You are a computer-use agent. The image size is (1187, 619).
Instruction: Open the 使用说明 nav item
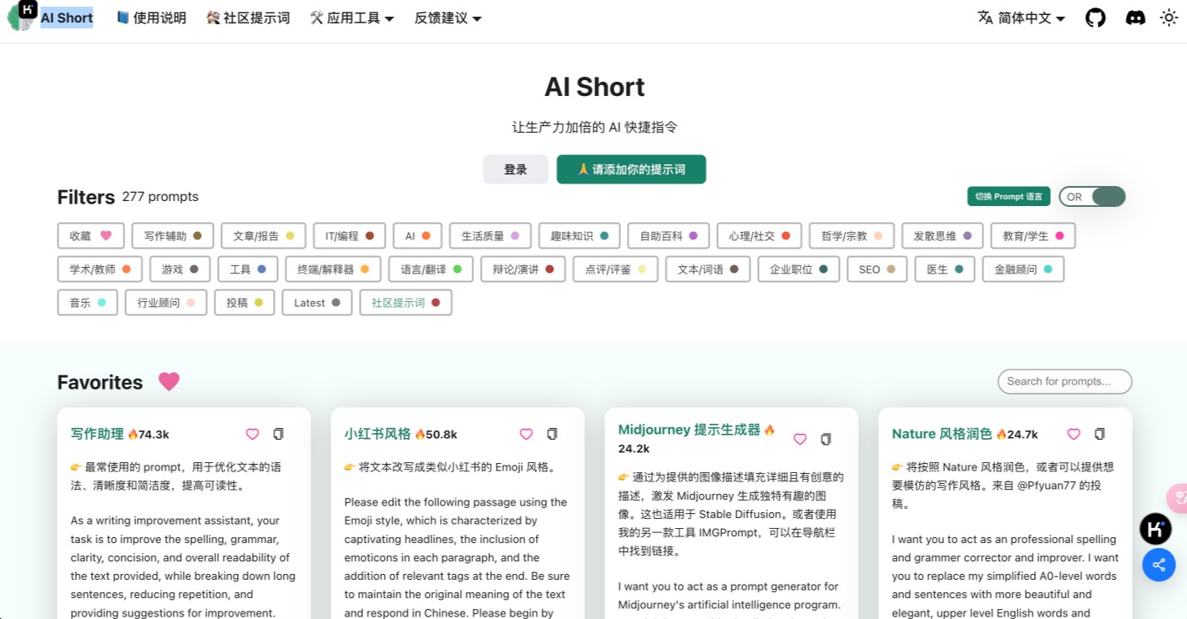pyautogui.click(x=151, y=18)
